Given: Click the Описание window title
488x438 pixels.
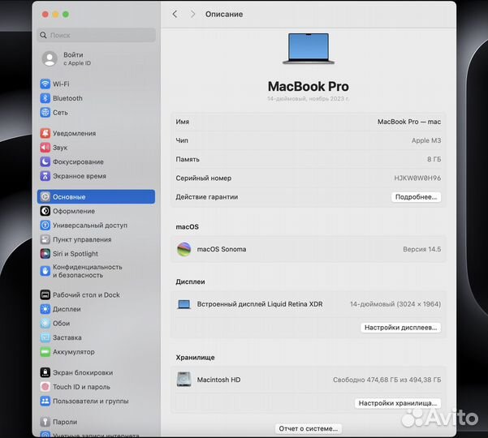Looking at the screenshot, I should (x=224, y=15).
